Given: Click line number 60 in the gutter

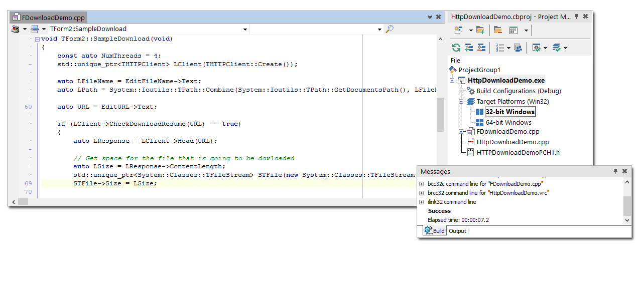Looking at the screenshot, I should [x=28, y=107].
